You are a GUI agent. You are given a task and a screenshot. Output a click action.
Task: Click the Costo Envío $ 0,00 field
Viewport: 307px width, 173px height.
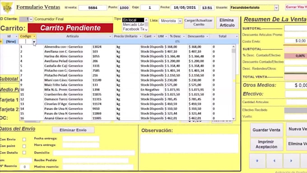[x=296, y=41]
